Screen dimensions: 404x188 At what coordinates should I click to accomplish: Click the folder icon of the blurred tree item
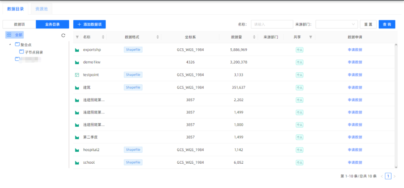click(x=17, y=59)
